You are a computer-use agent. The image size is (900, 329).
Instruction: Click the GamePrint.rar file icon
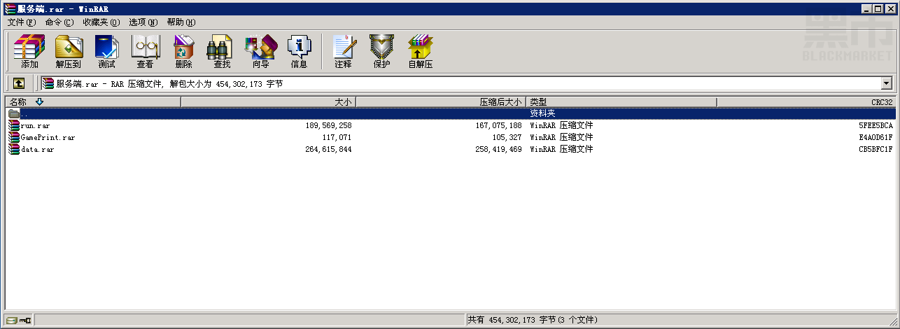14,137
